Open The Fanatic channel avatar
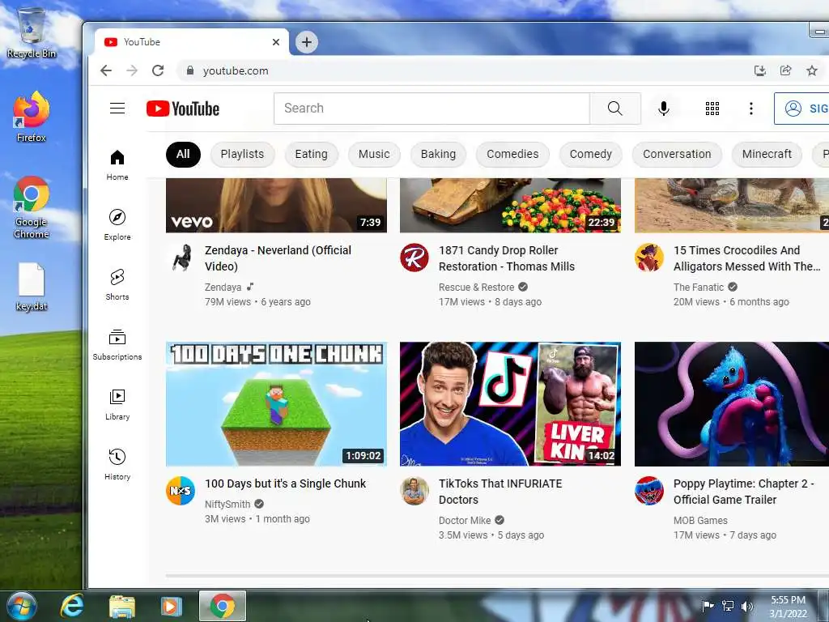The image size is (829, 622). tap(649, 258)
